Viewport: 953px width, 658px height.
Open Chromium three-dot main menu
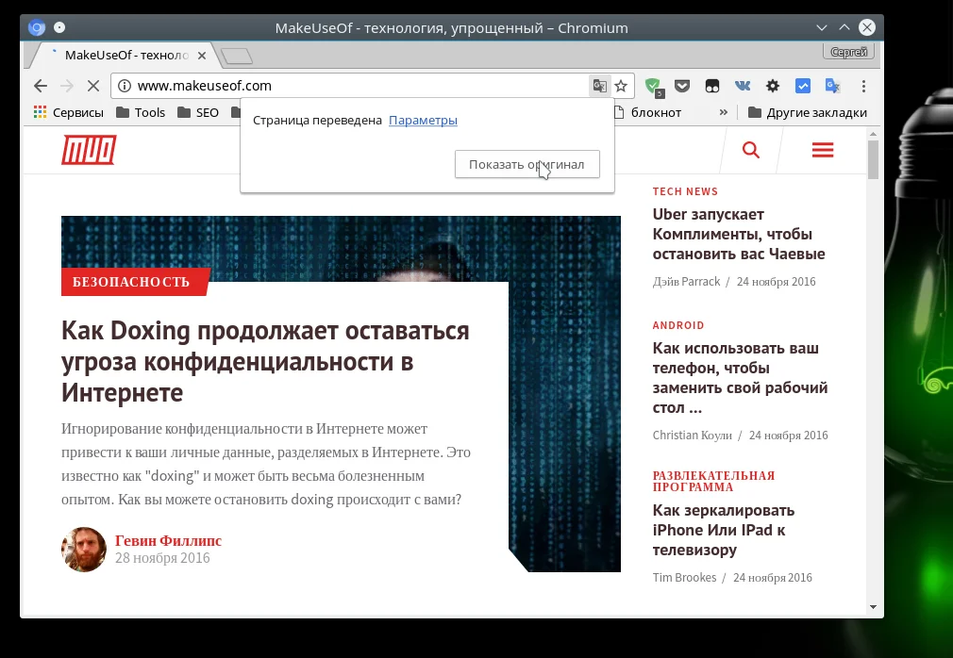coord(863,86)
